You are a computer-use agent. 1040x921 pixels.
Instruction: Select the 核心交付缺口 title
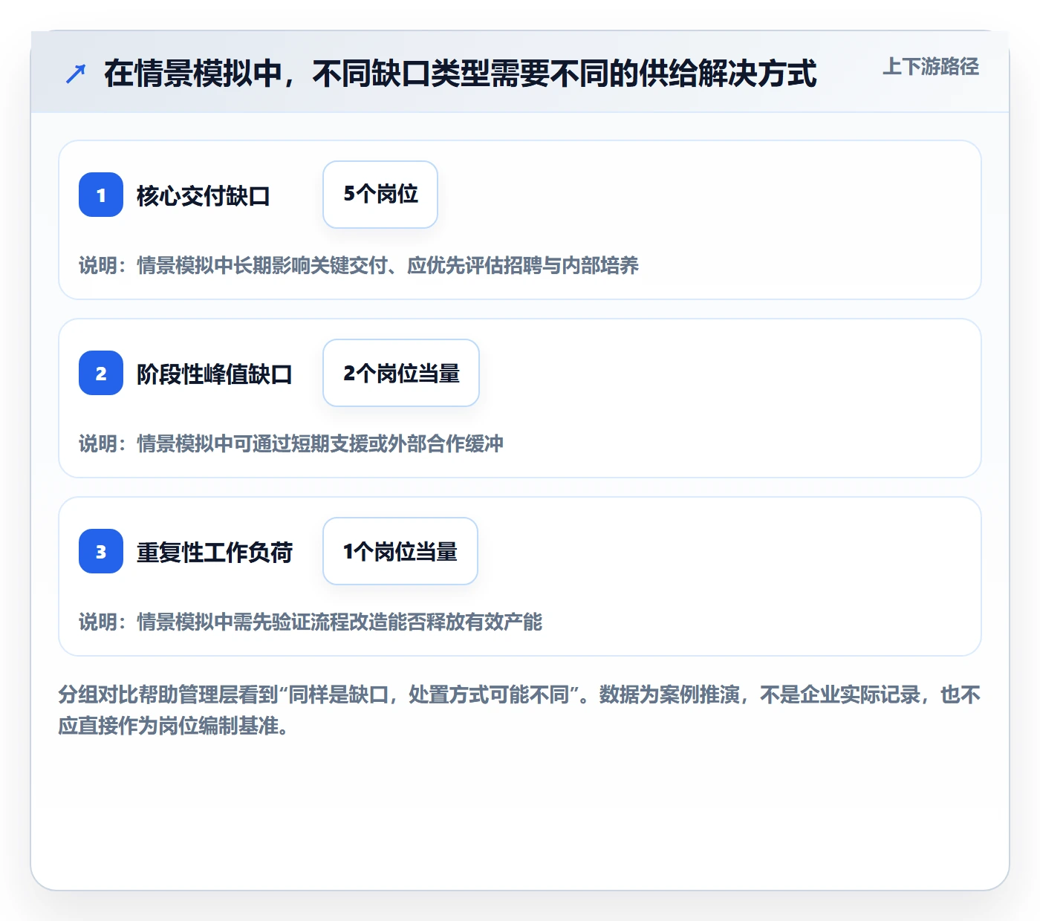(203, 196)
